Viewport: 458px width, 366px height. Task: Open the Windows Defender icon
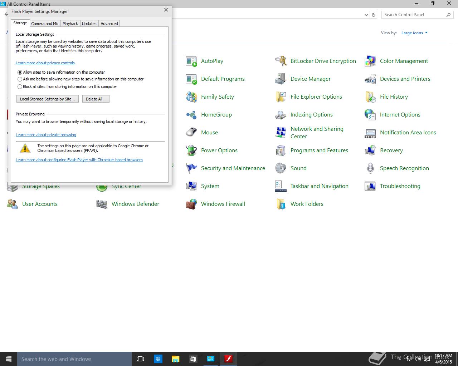pyautogui.click(x=102, y=204)
